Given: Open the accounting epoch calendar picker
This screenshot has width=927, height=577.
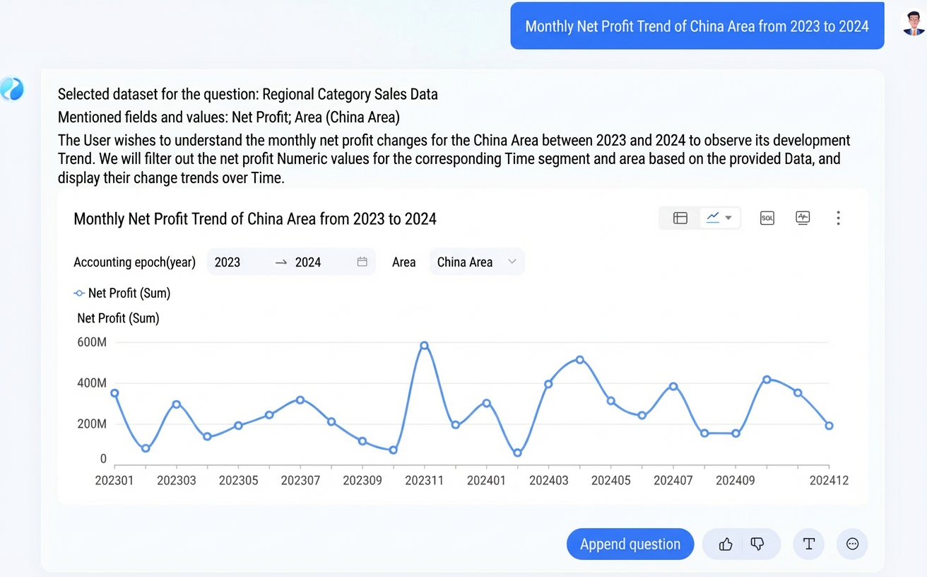Looking at the screenshot, I should point(362,262).
